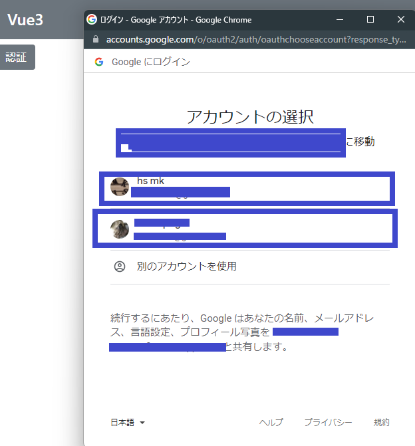Click the Google logo beside Google にログイン
Viewport: 415px width, 446px height.
[x=99, y=62]
